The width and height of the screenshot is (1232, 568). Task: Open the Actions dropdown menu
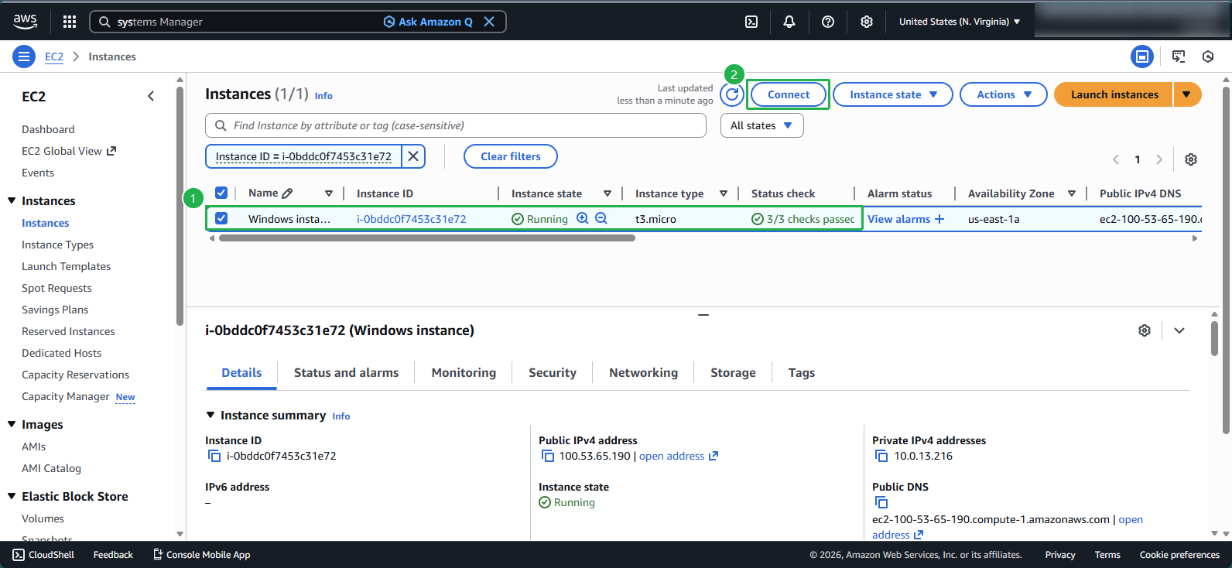tap(1003, 94)
